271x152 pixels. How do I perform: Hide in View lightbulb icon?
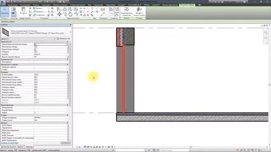(92, 8)
